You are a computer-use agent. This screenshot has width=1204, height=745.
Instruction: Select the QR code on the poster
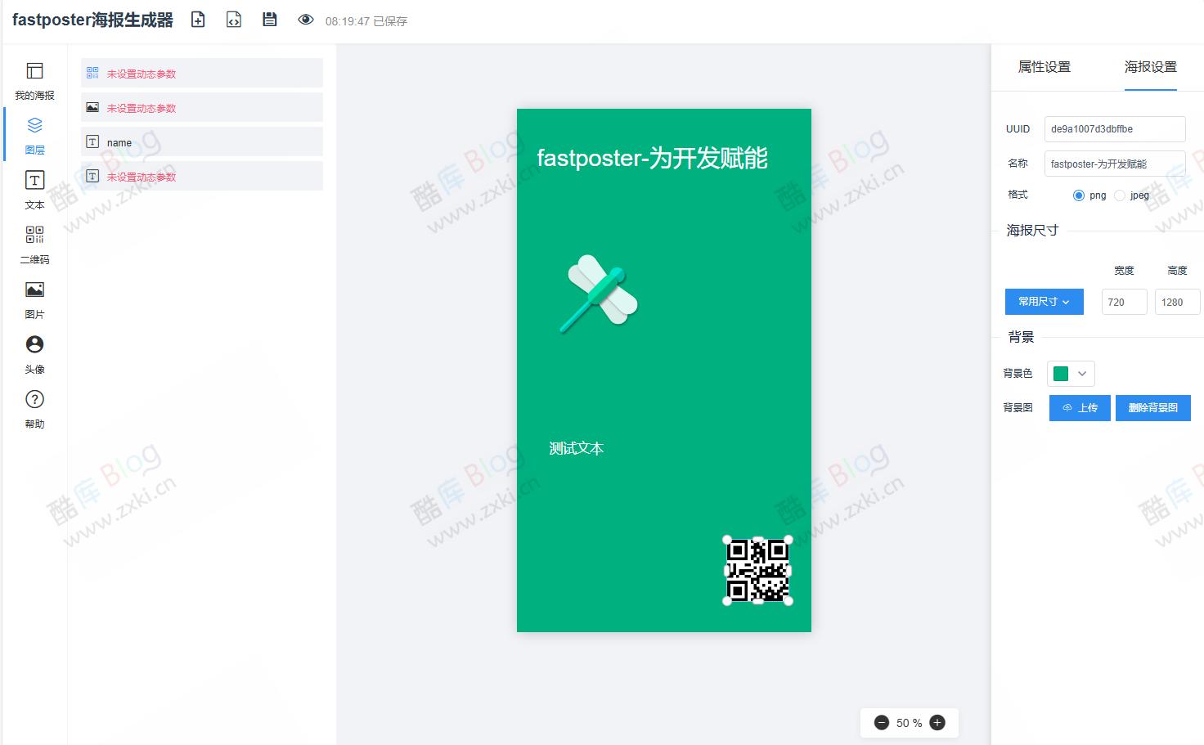coord(758,571)
